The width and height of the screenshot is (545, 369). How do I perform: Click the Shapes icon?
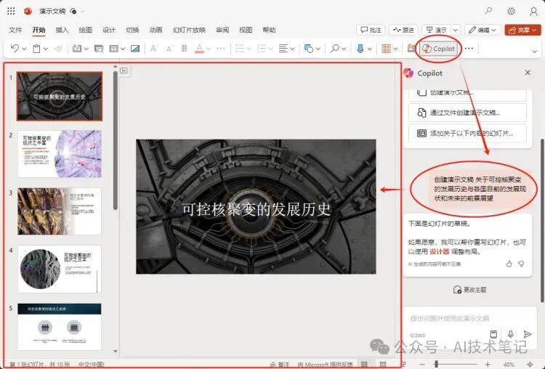coord(309,49)
